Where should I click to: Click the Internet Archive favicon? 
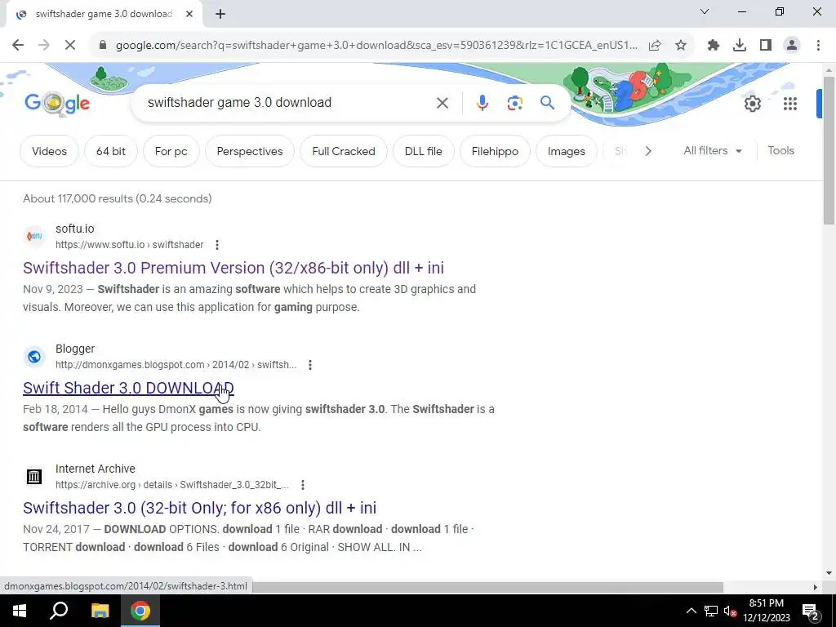[x=34, y=476]
